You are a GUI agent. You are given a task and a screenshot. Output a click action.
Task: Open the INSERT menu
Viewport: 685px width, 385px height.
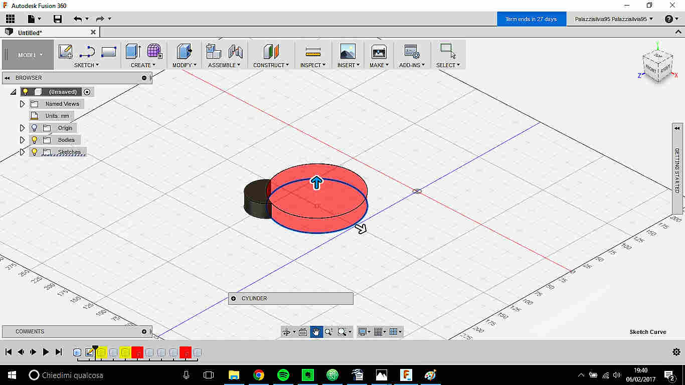pyautogui.click(x=348, y=65)
